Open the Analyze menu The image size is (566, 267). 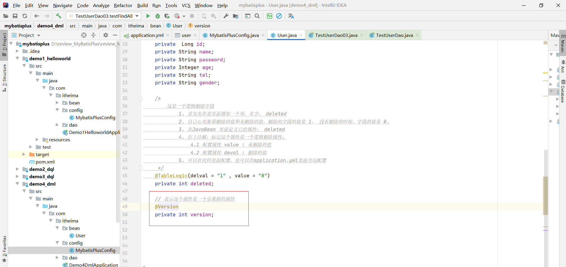101,5
